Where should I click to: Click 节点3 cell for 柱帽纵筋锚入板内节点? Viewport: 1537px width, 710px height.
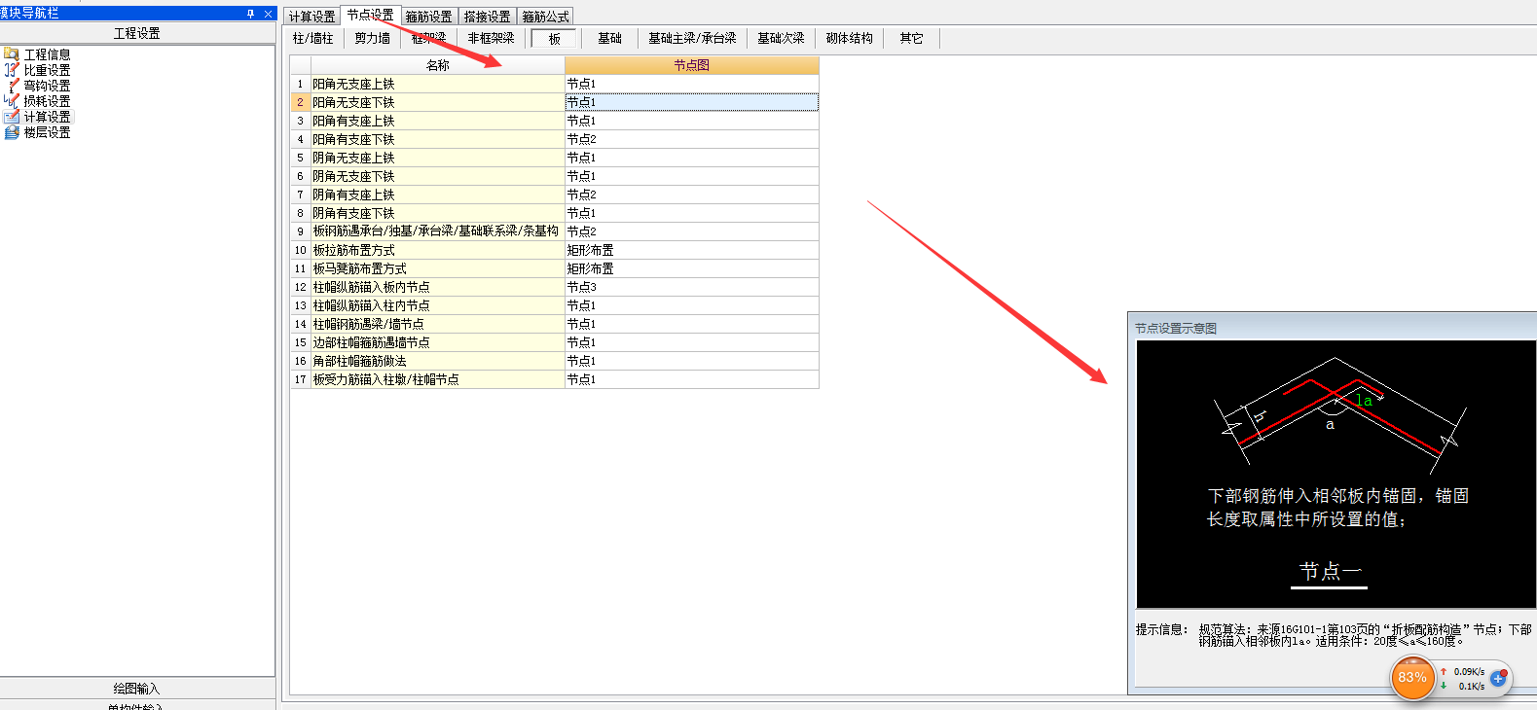click(691, 287)
